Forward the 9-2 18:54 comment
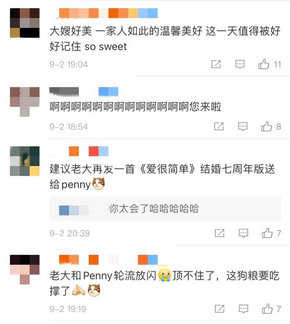This screenshot has width=290, height=324. point(219,126)
